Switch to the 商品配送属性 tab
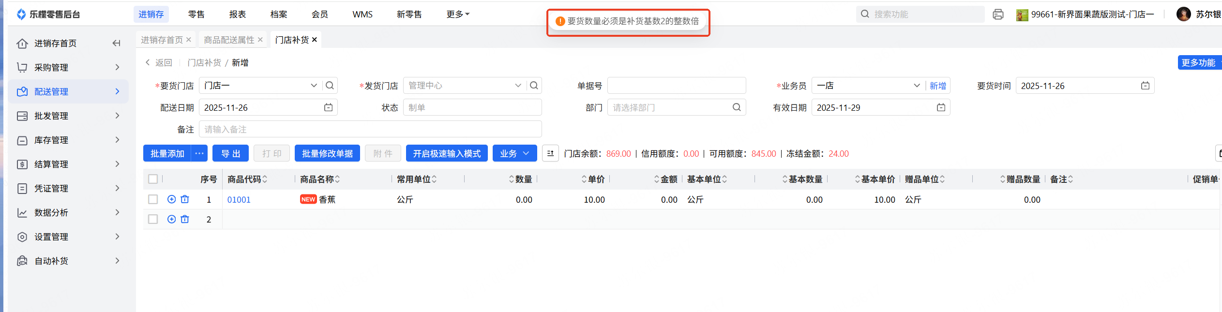Screen dimensions: 1222x312 click(229, 40)
